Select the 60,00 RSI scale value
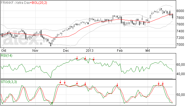This screenshot has height=106, width=189. tap(181, 65)
